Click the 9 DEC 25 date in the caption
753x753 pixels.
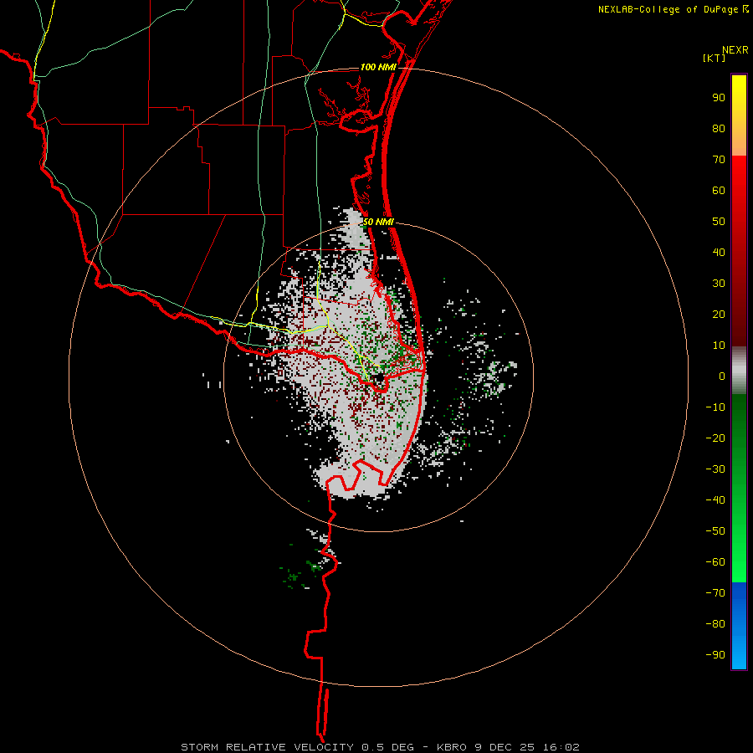[505, 747]
